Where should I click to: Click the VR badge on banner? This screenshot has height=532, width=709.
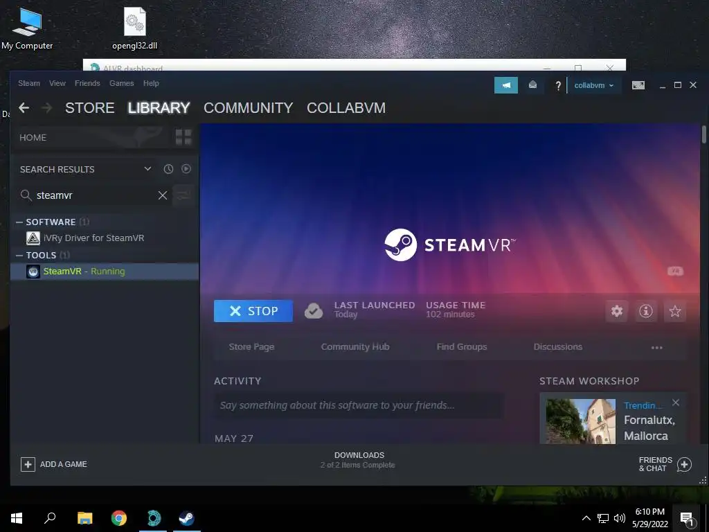[675, 271]
